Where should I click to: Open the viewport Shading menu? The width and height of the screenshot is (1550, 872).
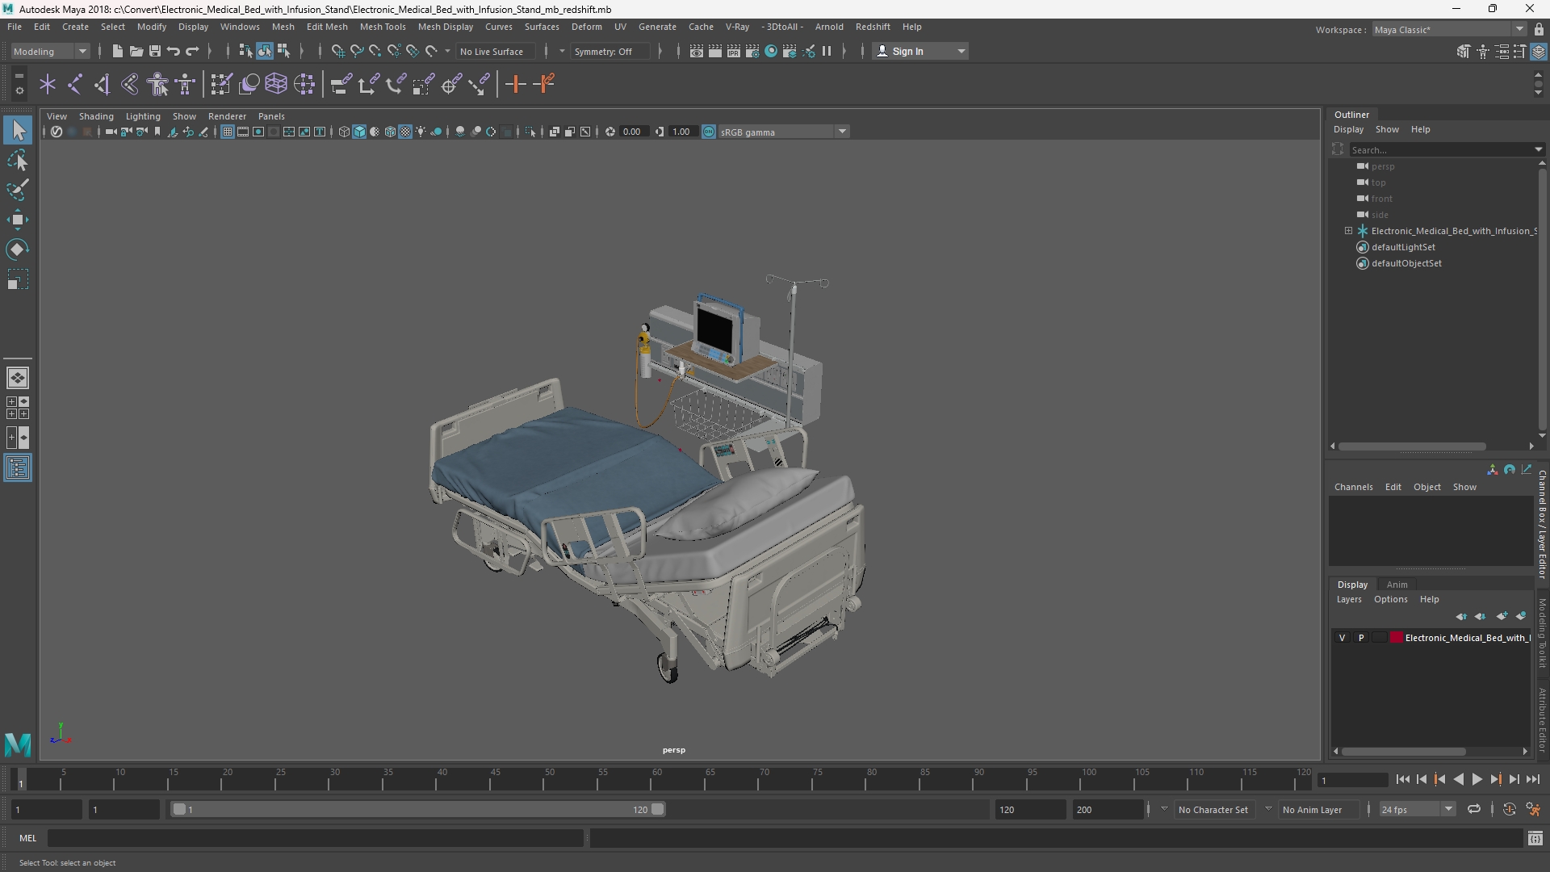click(96, 116)
